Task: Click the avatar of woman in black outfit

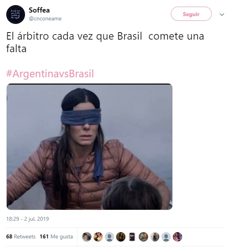Action: [155, 236]
